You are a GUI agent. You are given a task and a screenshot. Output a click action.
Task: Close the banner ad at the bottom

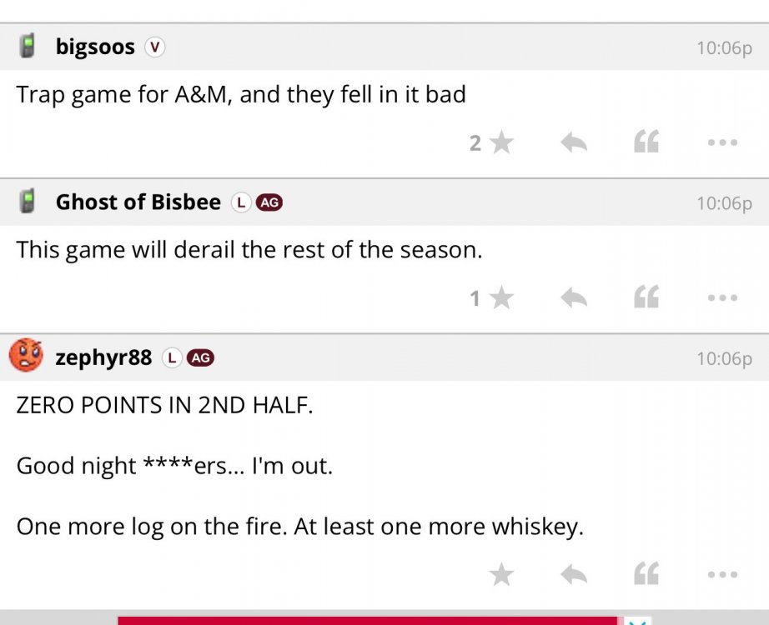coord(638,621)
